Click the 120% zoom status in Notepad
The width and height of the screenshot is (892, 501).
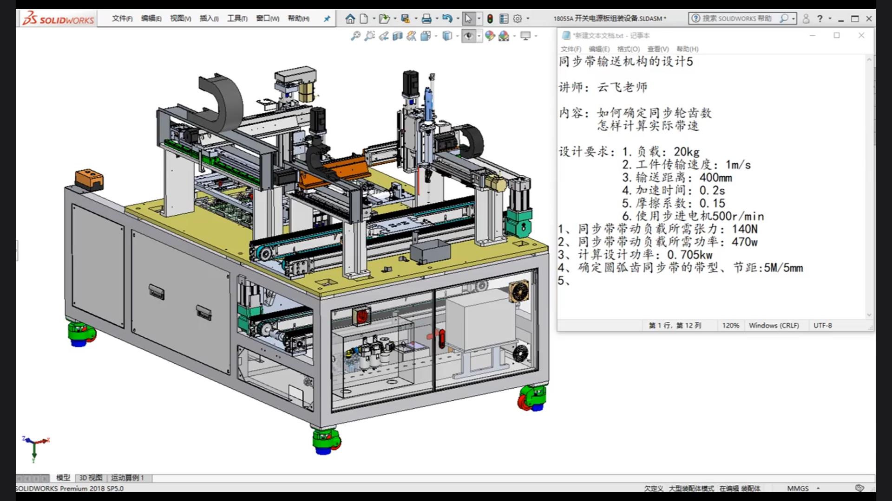click(730, 325)
